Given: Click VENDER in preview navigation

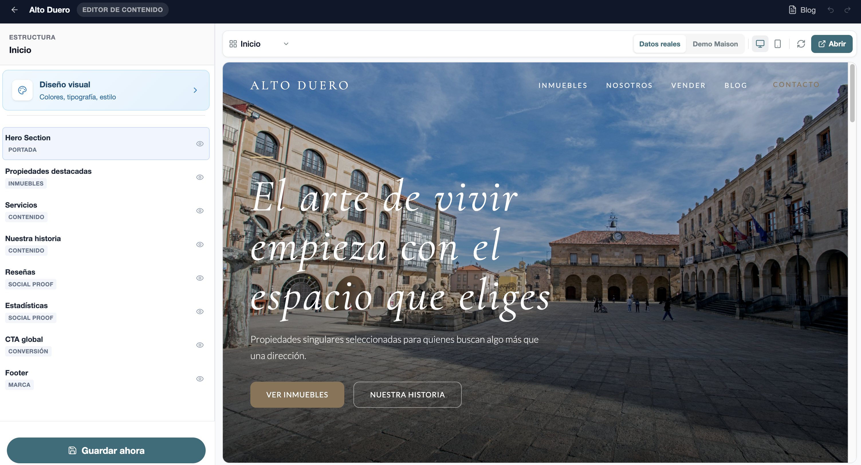Looking at the screenshot, I should [689, 86].
